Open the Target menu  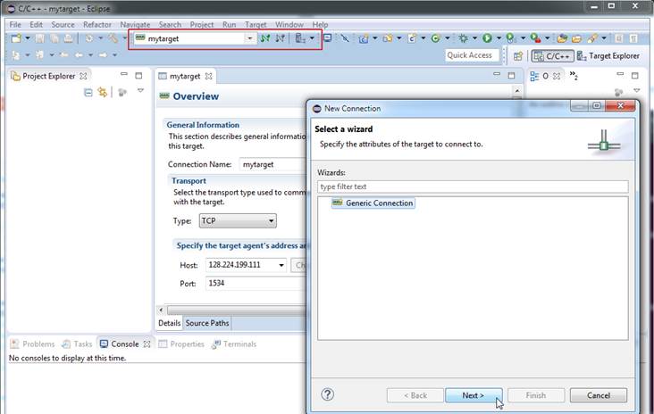pos(256,25)
